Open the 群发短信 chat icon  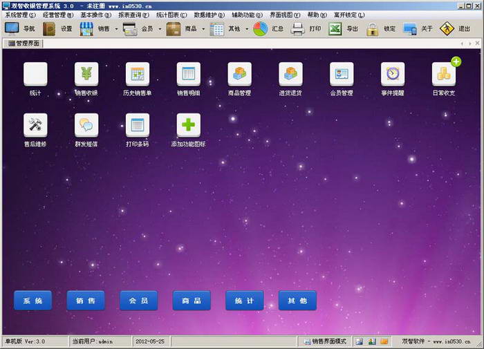(x=86, y=125)
